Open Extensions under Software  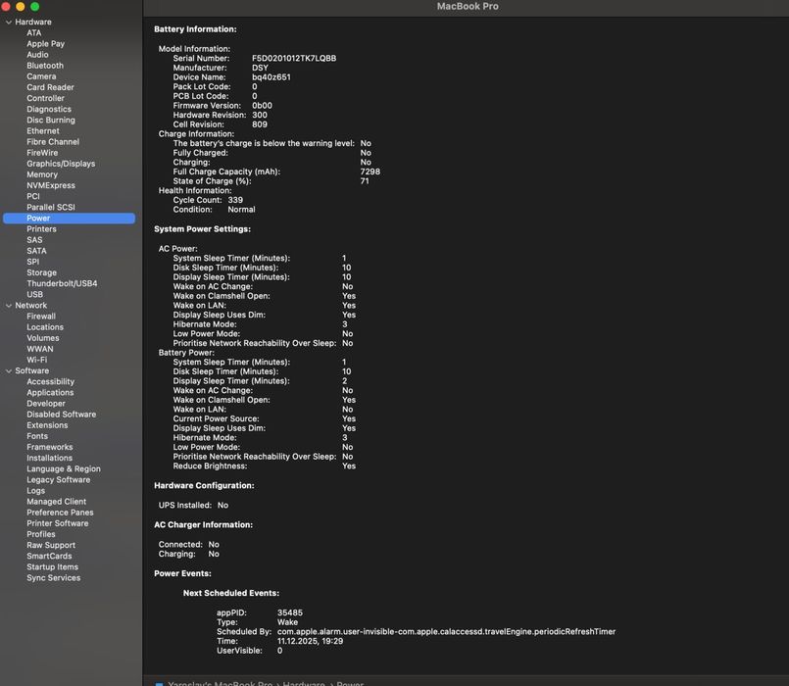pos(47,425)
